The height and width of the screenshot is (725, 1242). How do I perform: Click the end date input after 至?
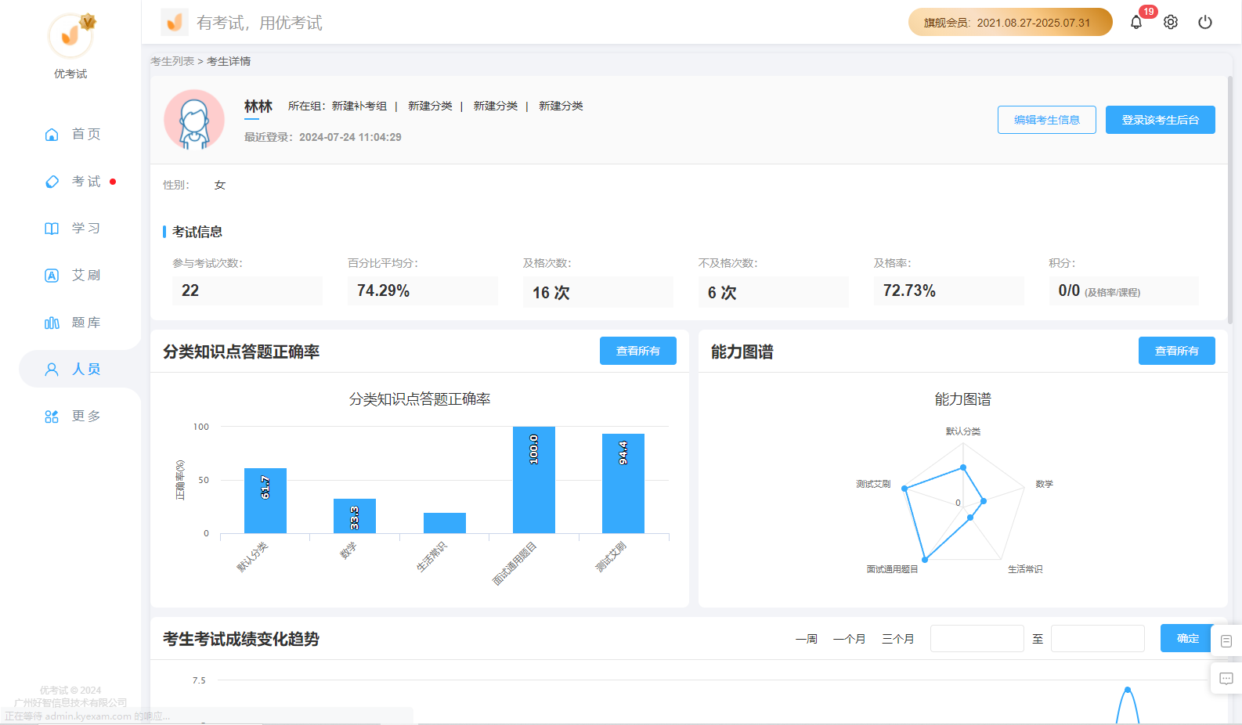[1098, 638]
